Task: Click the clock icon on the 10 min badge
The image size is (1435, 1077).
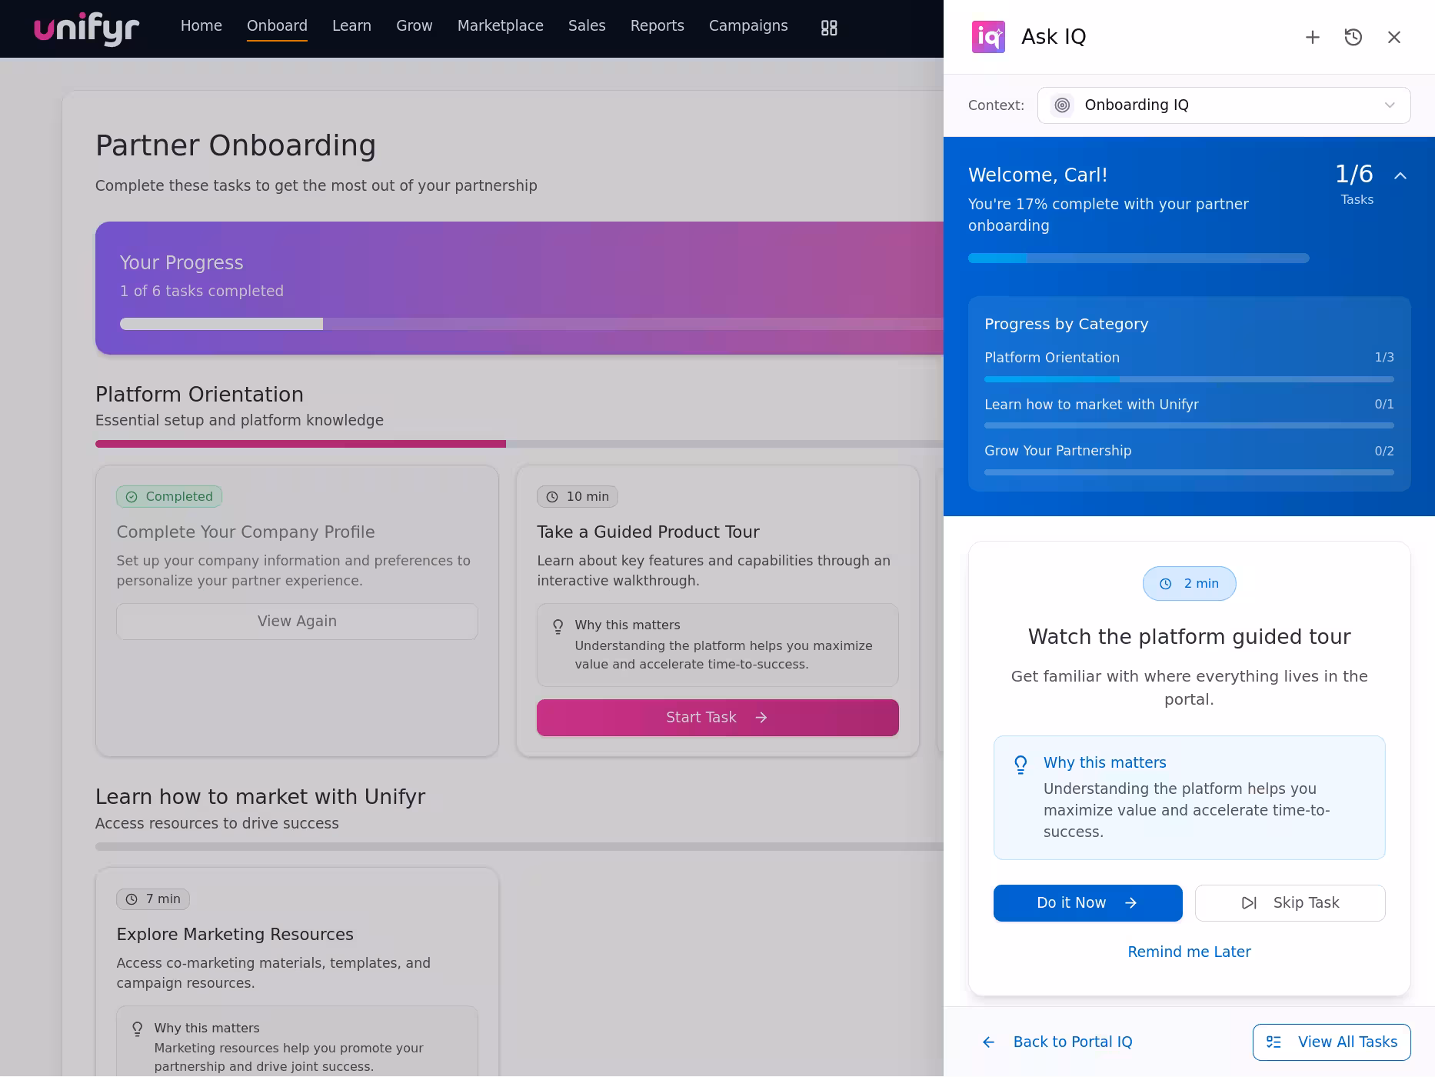Action: pyautogui.click(x=552, y=496)
